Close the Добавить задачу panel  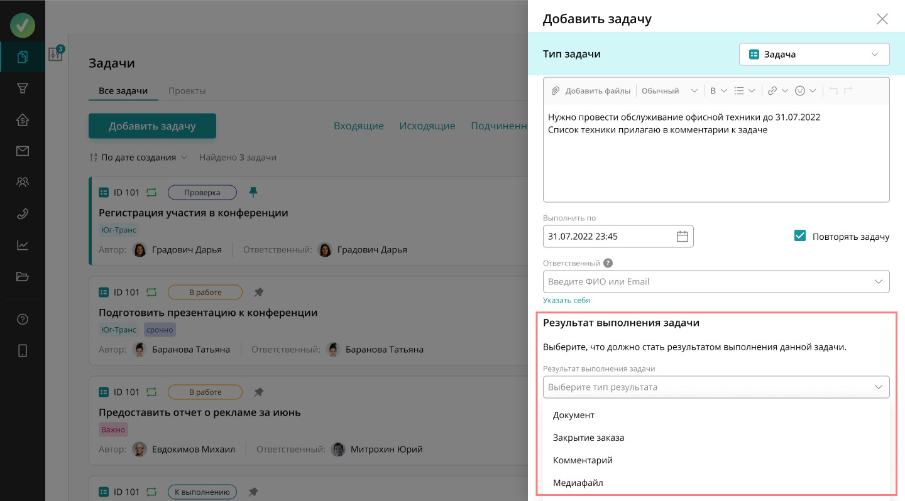pyautogui.click(x=882, y=19)
